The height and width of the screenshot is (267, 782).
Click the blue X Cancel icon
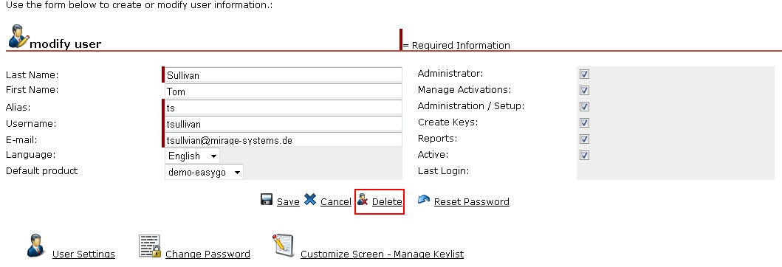pyautogui.click(x=310, y=200)
